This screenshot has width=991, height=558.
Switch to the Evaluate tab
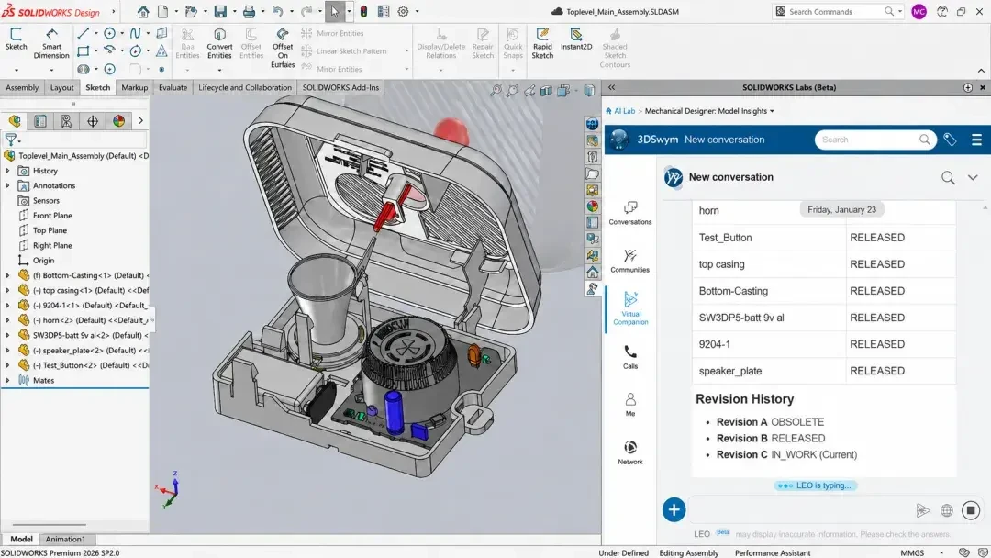point(173,87)
